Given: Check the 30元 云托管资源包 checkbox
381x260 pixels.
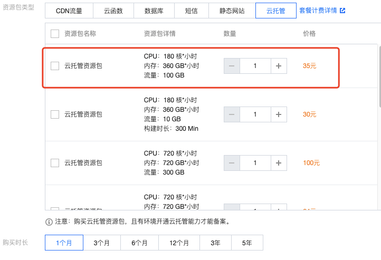Looking at the screenshot, I should click(55, 114).
